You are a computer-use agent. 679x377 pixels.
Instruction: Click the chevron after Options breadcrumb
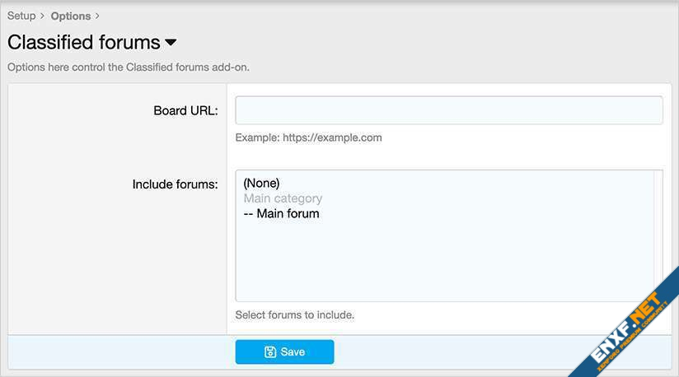97,16
